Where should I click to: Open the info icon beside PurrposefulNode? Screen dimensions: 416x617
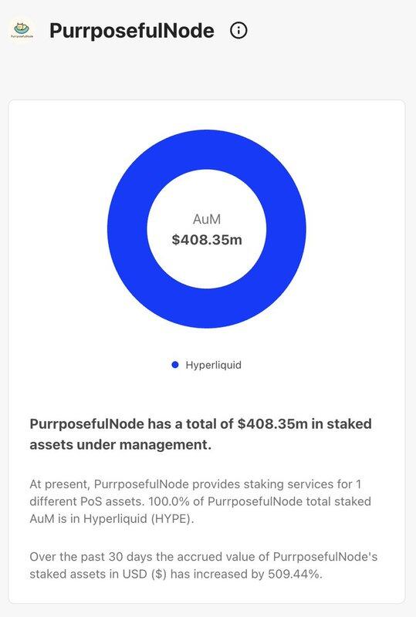[238, 30]
